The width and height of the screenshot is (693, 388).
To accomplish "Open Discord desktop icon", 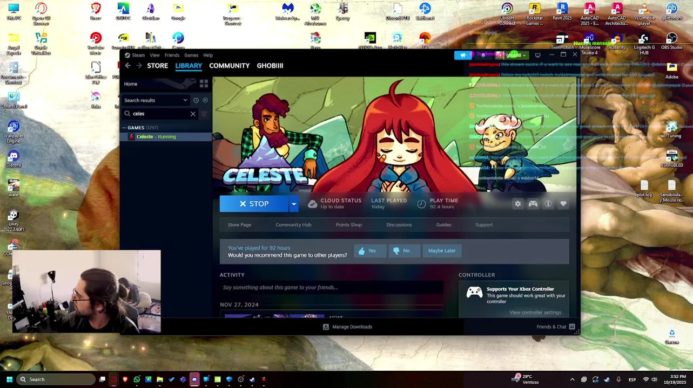I will 14,159.
